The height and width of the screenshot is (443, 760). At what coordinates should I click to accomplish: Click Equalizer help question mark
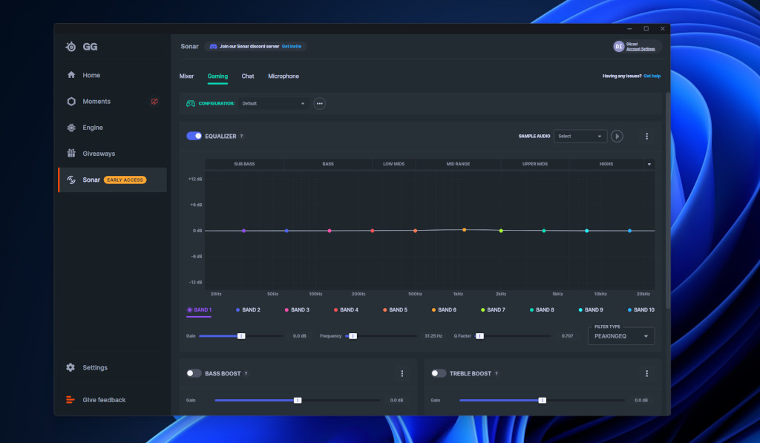241,137
